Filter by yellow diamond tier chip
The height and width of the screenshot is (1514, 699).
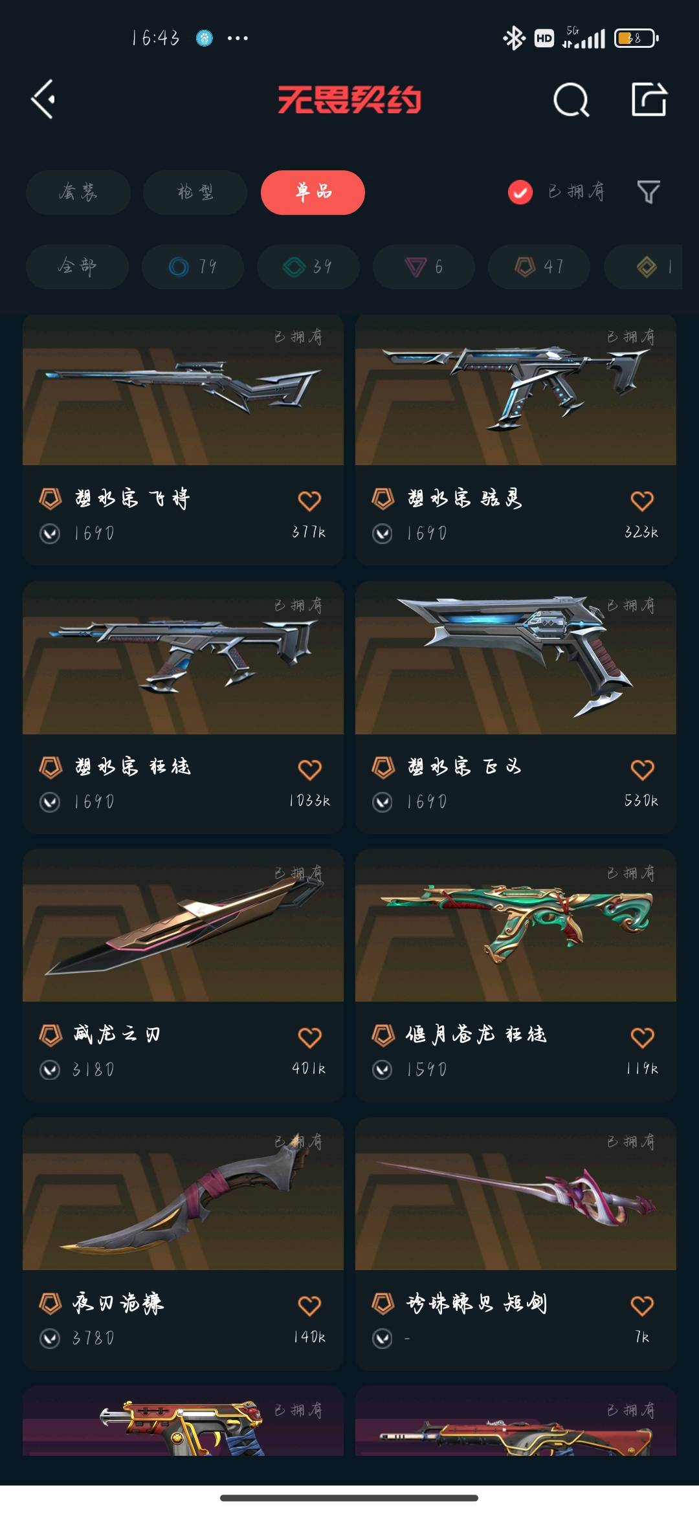click(643, 267)
